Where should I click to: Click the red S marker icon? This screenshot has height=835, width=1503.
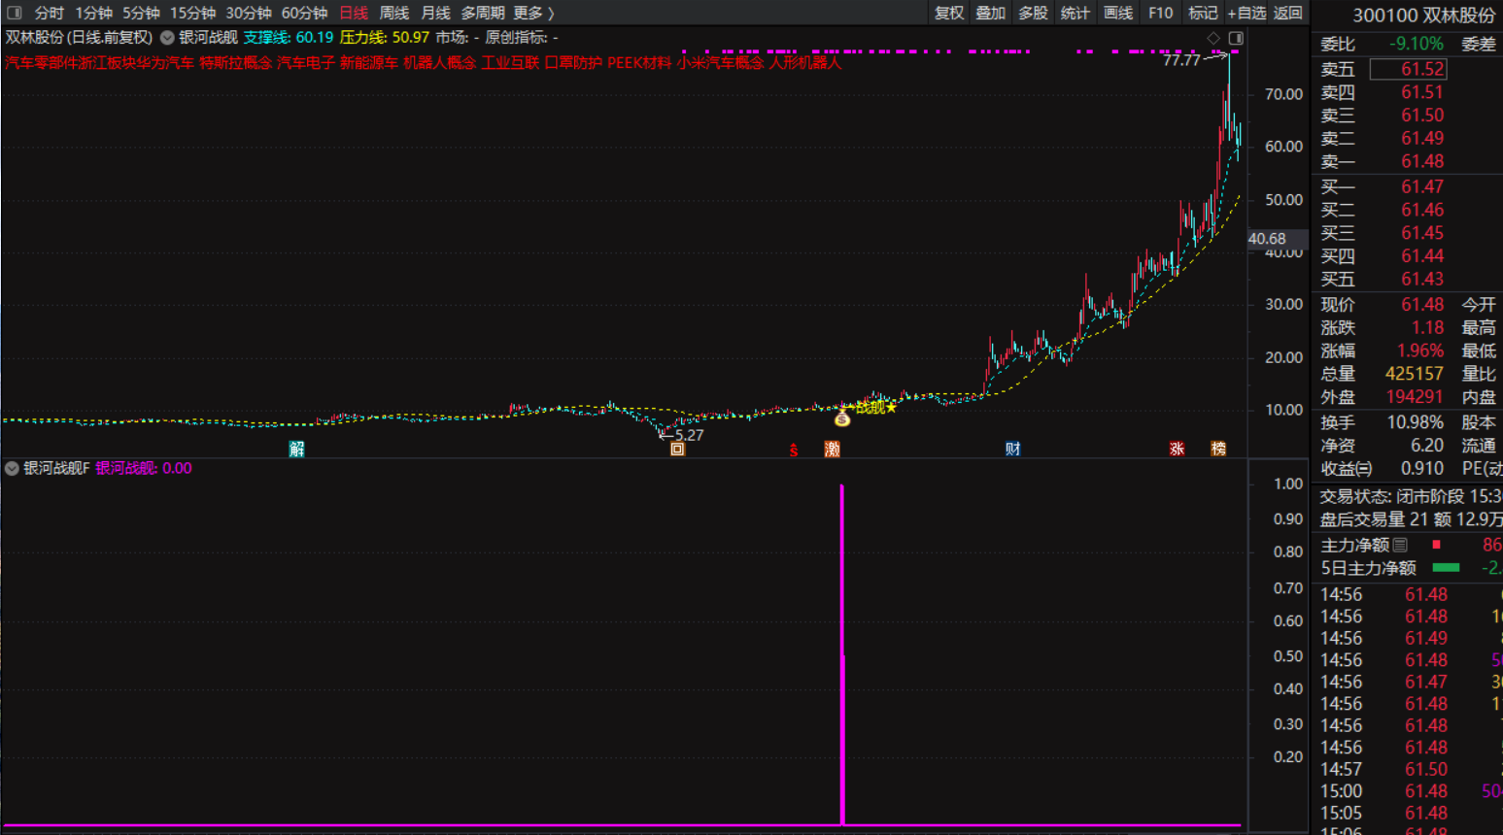(x=794, y=450)
